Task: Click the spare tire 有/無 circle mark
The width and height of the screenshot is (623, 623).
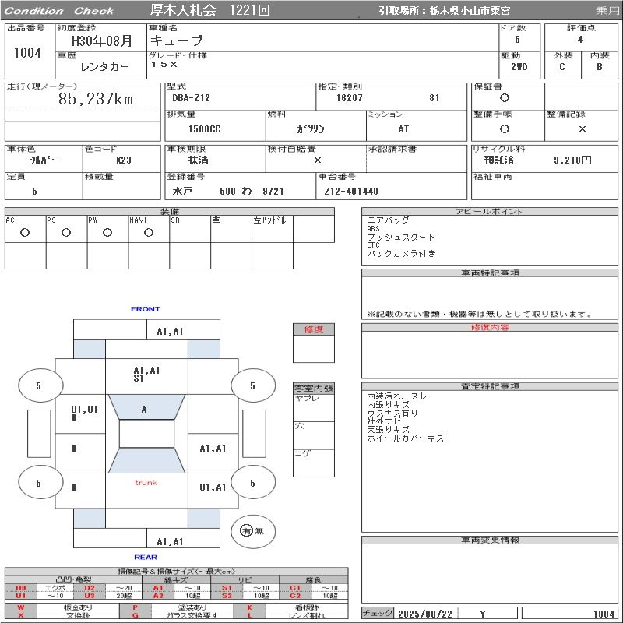Action: click(x=246, y=530)
